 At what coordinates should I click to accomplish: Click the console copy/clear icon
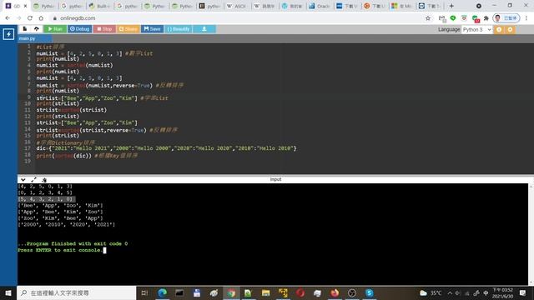(44, 180)
